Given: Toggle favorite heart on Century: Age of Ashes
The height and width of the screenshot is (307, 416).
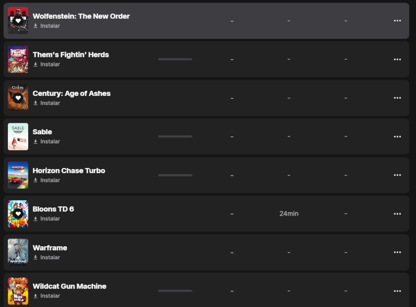Looking at the screenshot, I should click(18, 97).
